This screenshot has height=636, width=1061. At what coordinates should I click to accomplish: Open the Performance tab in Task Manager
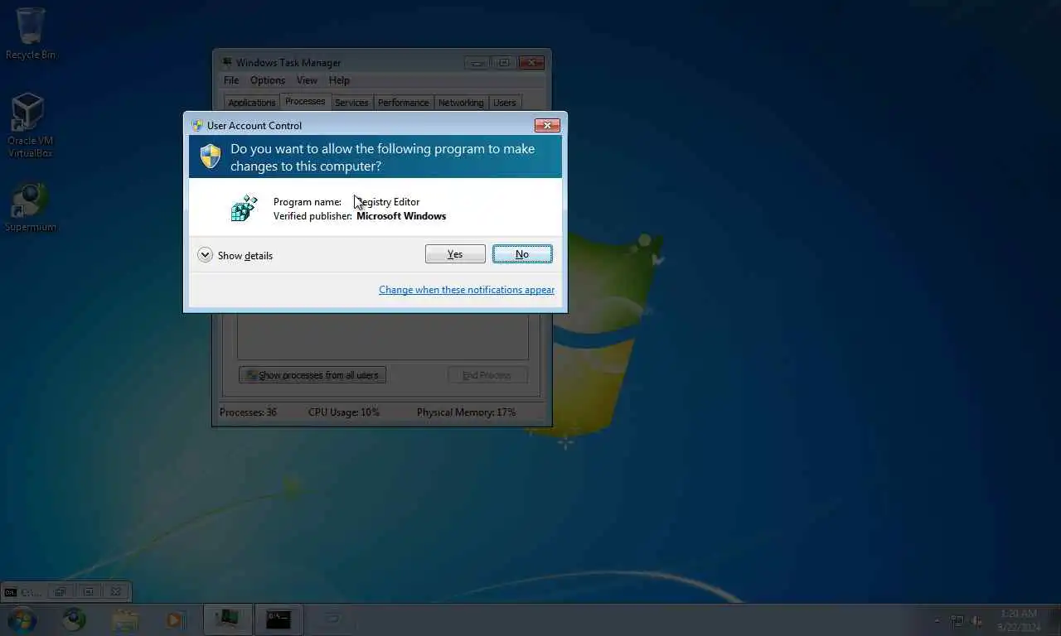point(404,103)
